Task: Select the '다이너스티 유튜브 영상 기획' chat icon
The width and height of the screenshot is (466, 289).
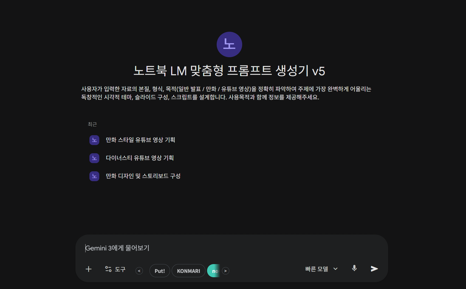Action: [x=94, y=158]
